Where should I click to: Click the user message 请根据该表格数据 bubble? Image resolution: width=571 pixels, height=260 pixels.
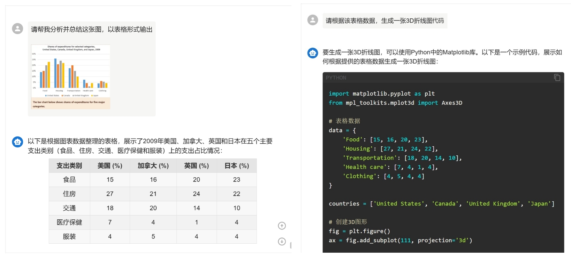385,21
